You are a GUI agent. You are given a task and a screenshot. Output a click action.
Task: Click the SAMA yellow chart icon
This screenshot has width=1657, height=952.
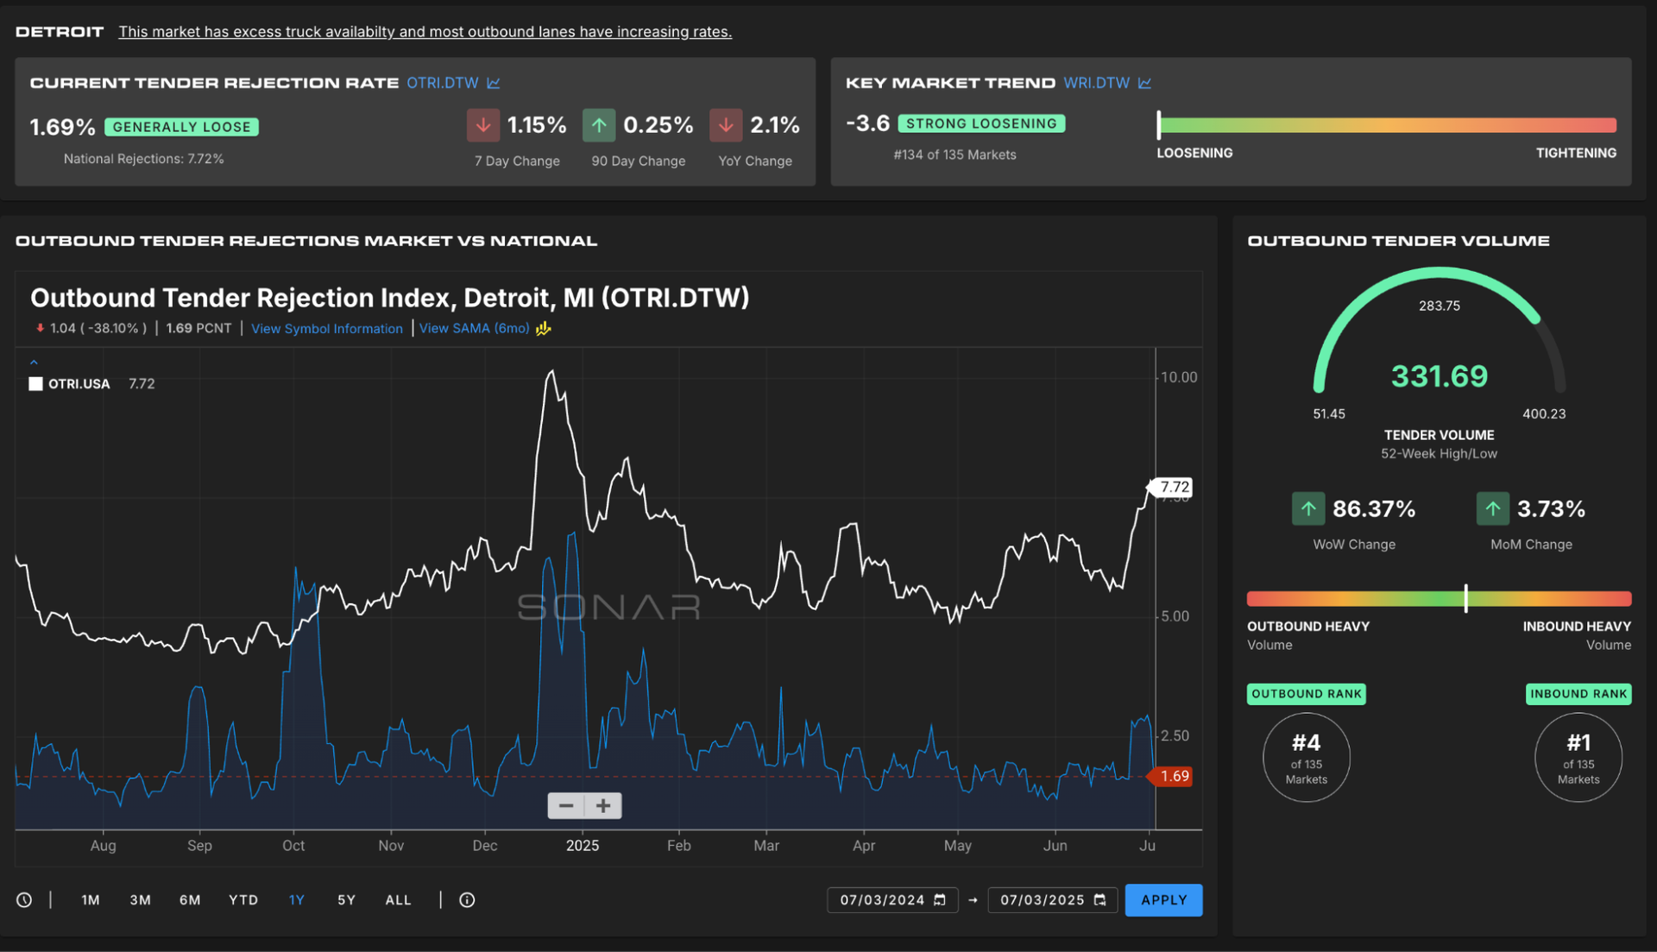[544, 329]
